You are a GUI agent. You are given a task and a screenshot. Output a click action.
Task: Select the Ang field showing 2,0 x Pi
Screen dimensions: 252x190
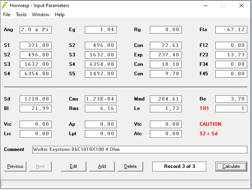35,30
